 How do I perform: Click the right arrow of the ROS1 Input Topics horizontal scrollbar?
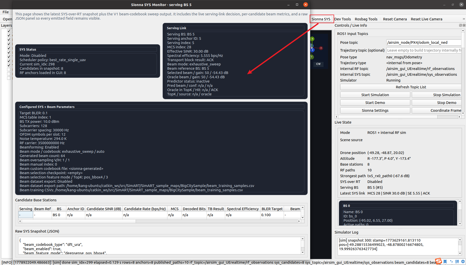pyautogui.click(x=459, y=117)
